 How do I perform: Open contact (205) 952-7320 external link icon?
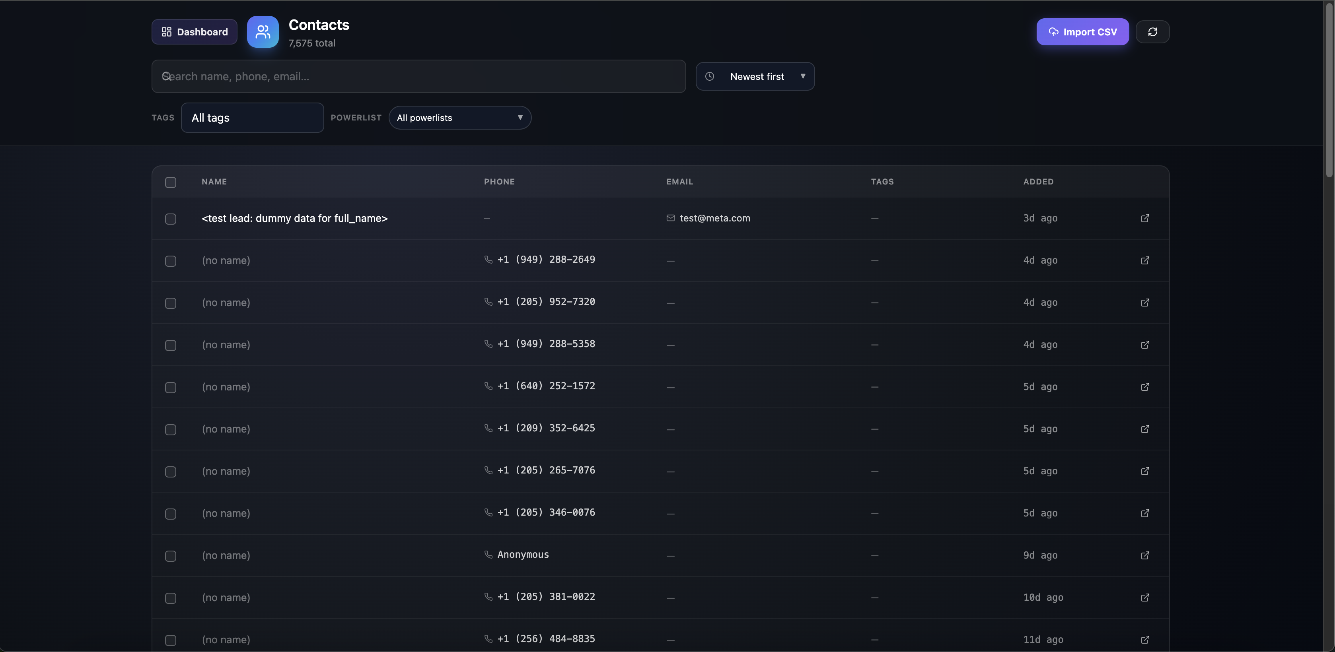[1145, 303]
